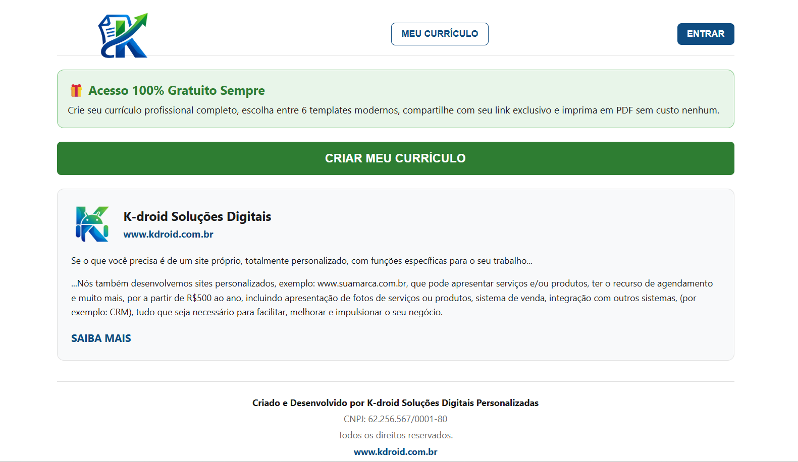The height and width of the screenshot is (462, 798).
Task: Click the SAIBA MAIS link
Action: pyautogui.click(x=101, y=338)
